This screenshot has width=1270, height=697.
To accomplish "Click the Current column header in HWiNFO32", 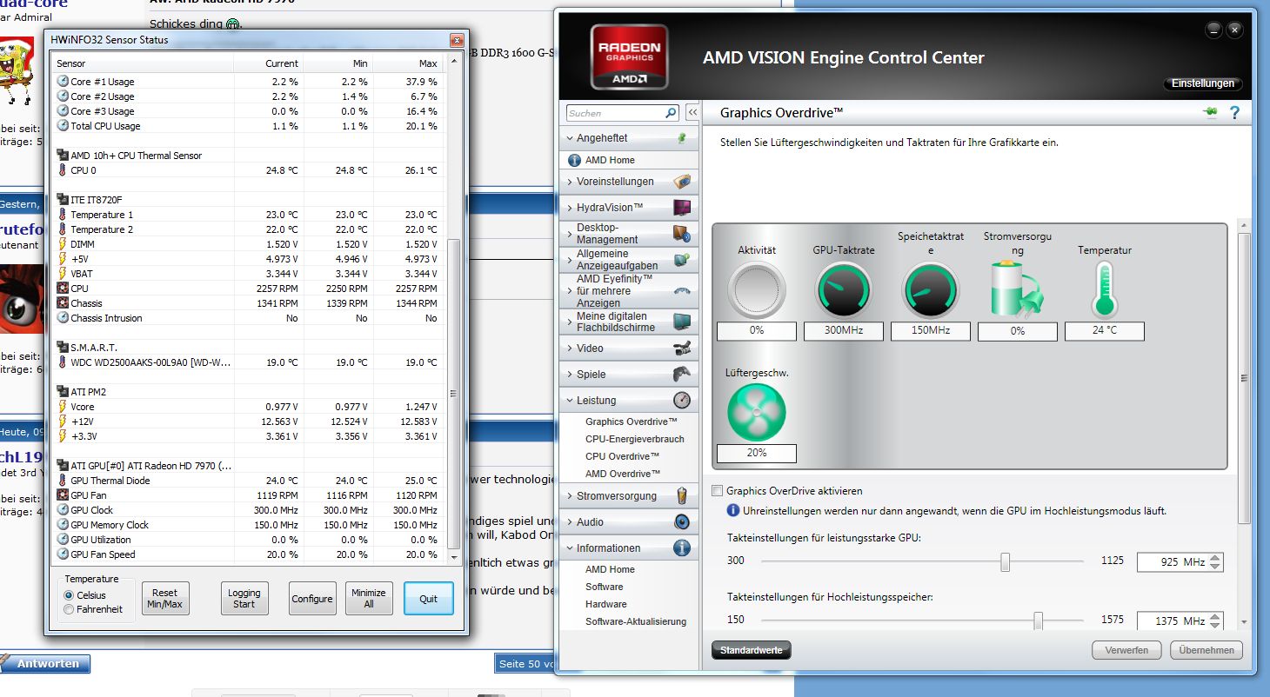I will [x=270, y=63].
